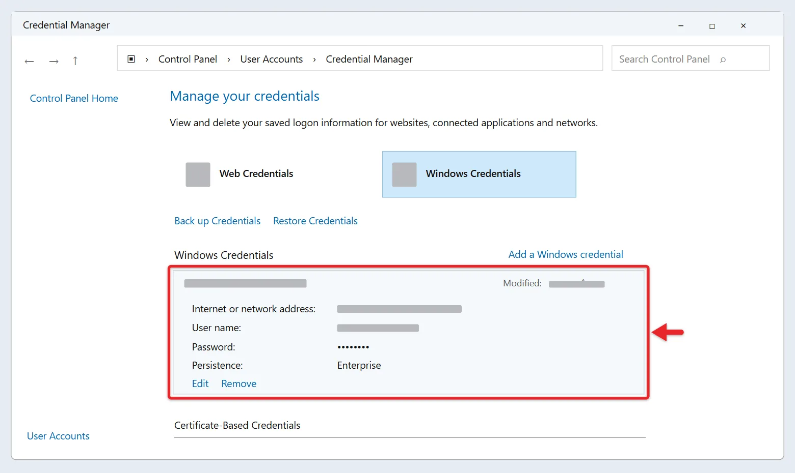795x473 pixels.
Task: Focus the Search Control Panel field
Action: click(x=691, y=58)
